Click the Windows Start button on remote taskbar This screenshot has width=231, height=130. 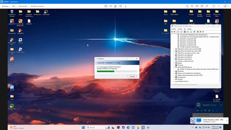coord(83,127)
